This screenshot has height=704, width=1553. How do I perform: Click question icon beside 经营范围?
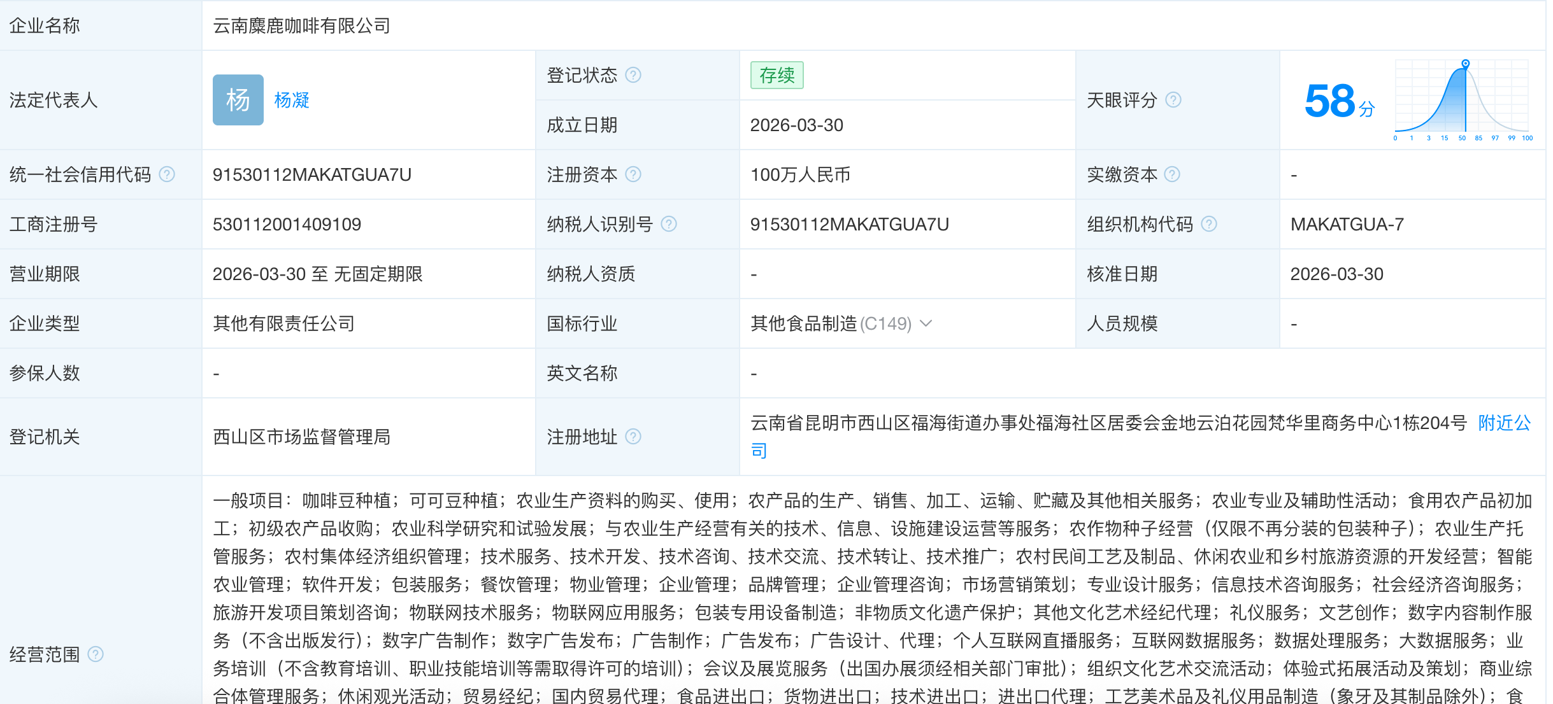tap(96, 654)
